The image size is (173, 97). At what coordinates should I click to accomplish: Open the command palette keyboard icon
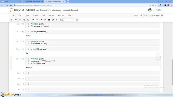point(77,20)
